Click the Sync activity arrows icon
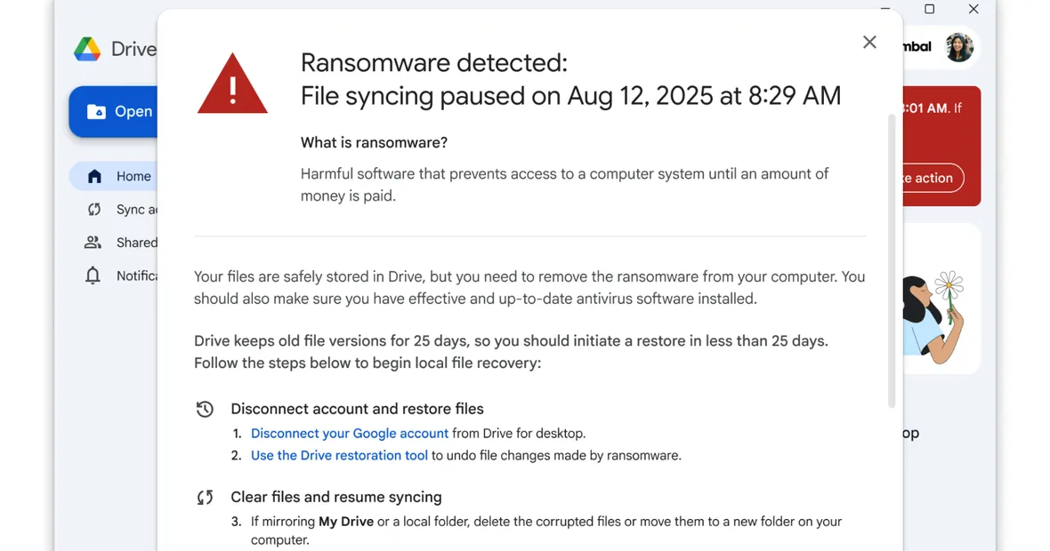This screenshot has width=1050, height=551. (93, 209)
